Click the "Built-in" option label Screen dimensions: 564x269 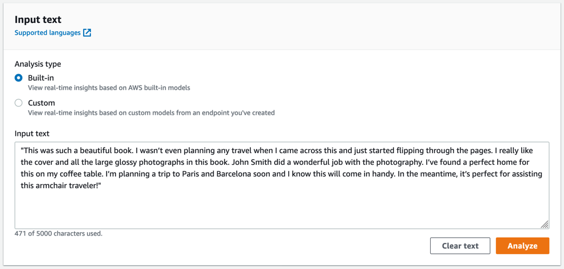(x=41, y=78)
